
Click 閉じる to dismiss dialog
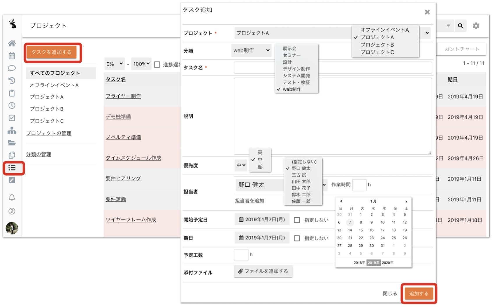click(x=390, y=294)
